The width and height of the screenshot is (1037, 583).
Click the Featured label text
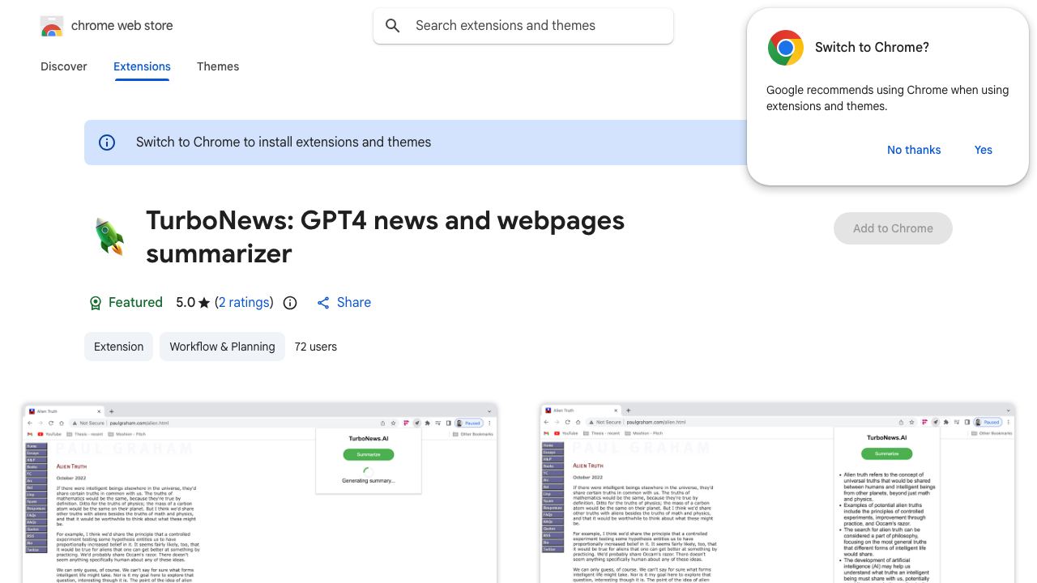135,302
